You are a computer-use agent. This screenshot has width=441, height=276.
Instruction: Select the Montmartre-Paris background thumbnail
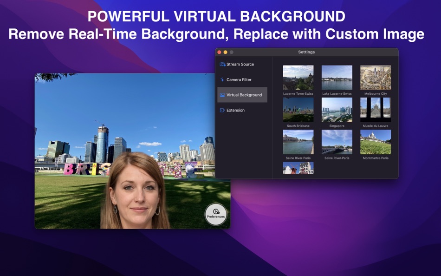pos(376,142)
